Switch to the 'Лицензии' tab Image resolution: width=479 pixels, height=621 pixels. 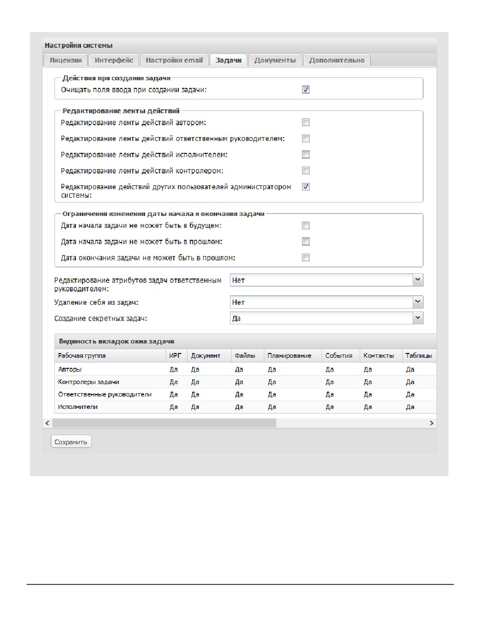(x=66, y=60)
